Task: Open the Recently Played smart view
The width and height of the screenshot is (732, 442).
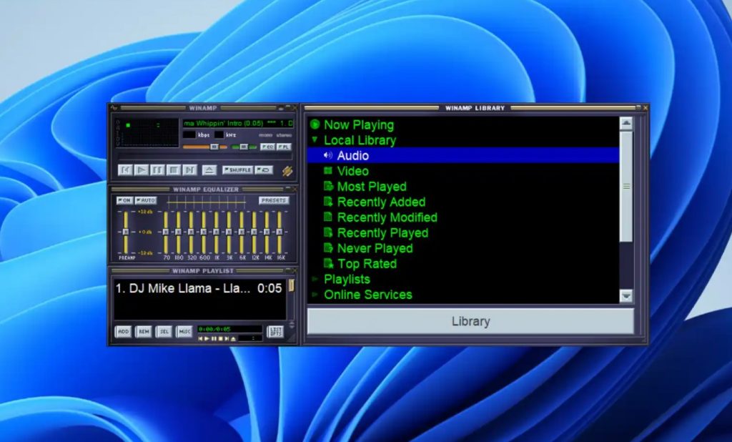Action: tap(382, 232)
